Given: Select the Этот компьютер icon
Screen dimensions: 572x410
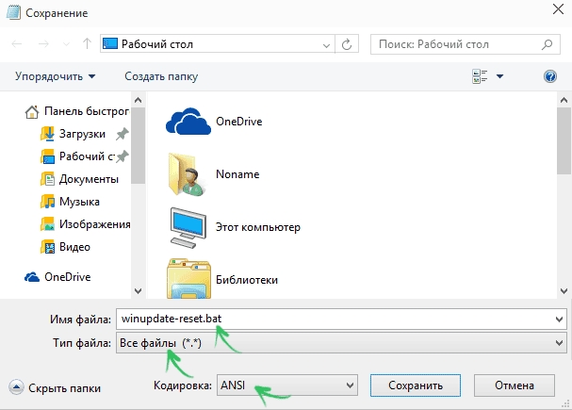Looking at the screenshot, I should pos(186,227).
